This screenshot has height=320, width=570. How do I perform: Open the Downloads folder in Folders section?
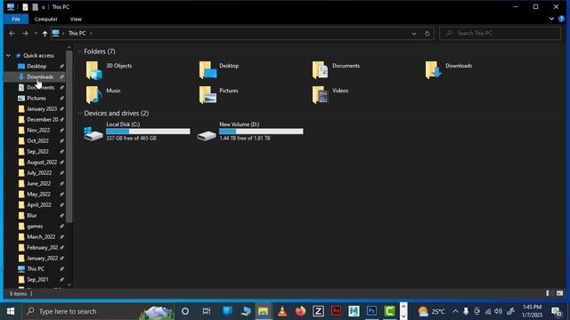point(449,69)
